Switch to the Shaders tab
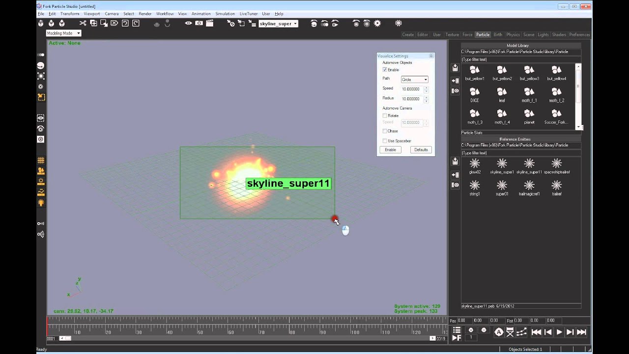 (x=559, y=34)
